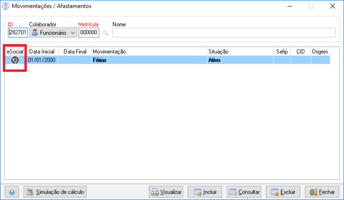Click the Incluir button
Image resolution: width=344 pixels, height=200 pixels.
click(x=205, y=192)
